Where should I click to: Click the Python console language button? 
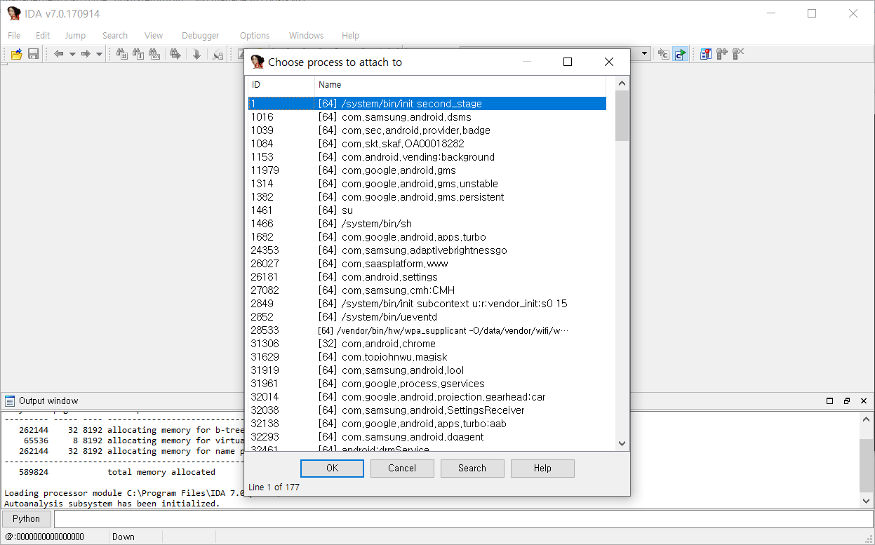point(26,519)
